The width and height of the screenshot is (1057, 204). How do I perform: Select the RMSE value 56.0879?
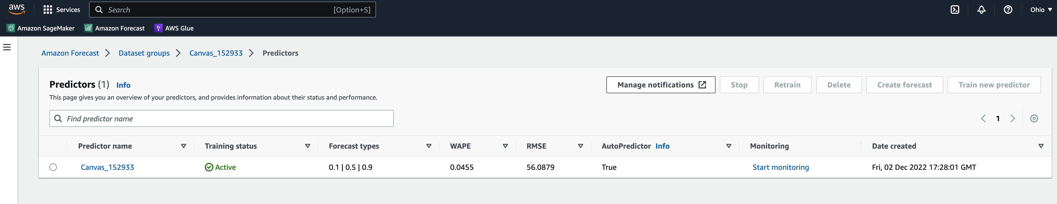coord(540,167)
